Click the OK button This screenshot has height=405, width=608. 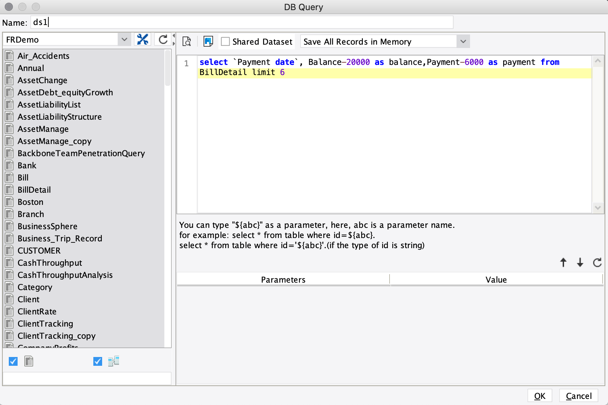point(539,396)
